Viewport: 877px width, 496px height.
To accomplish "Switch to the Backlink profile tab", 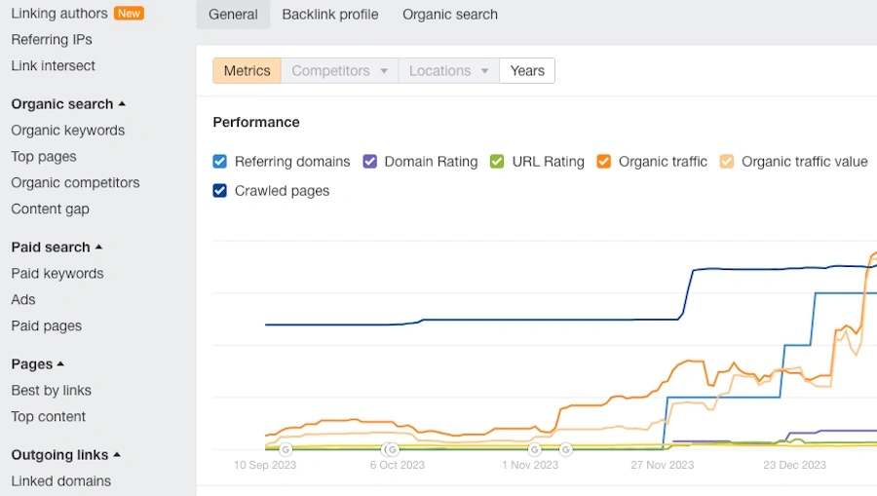I will 330,15.
